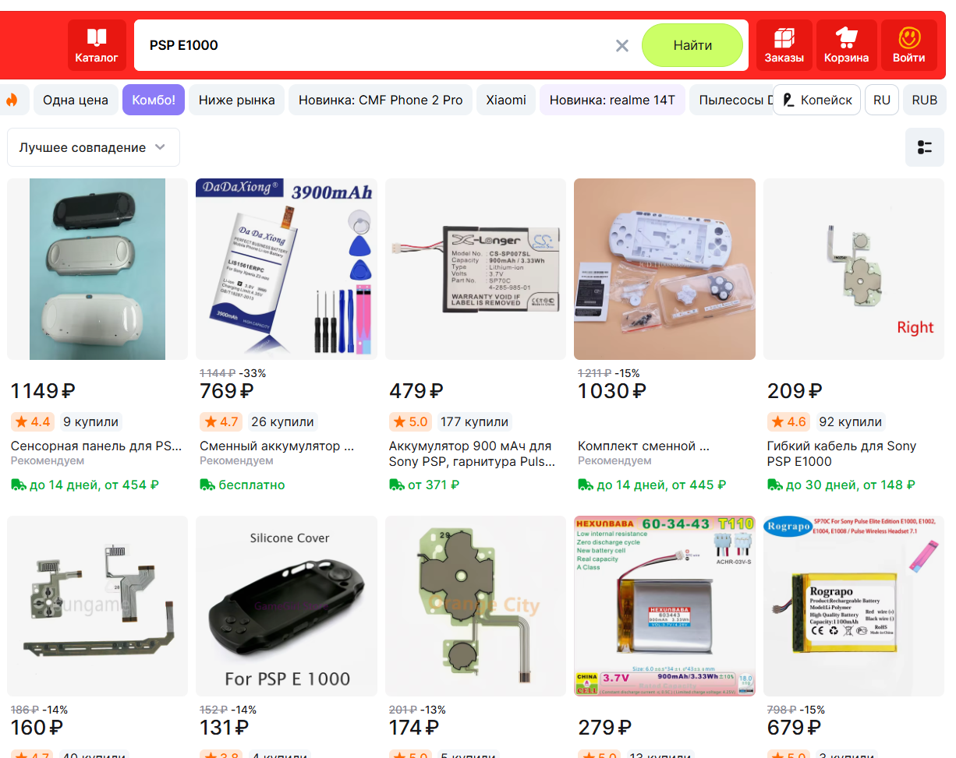The height and width of the screenshot is (758, 956).
Task: Click the Войти smiley login icon
Action: 909,45
